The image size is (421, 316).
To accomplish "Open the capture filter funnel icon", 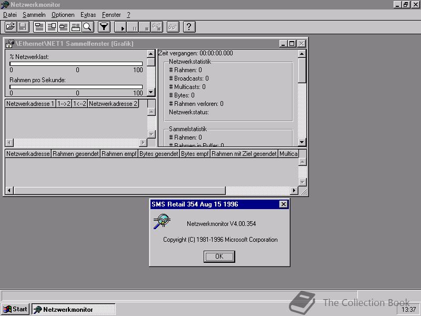I will click(104, 27).
